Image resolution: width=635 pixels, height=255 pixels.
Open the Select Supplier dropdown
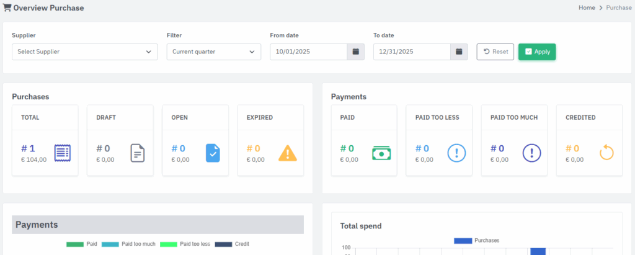click(x=84, y=51)
